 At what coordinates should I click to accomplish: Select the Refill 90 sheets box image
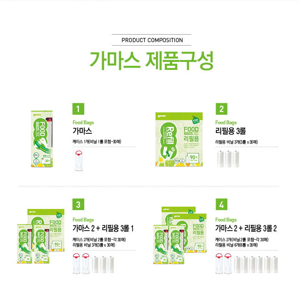click(x=179, y=139)
